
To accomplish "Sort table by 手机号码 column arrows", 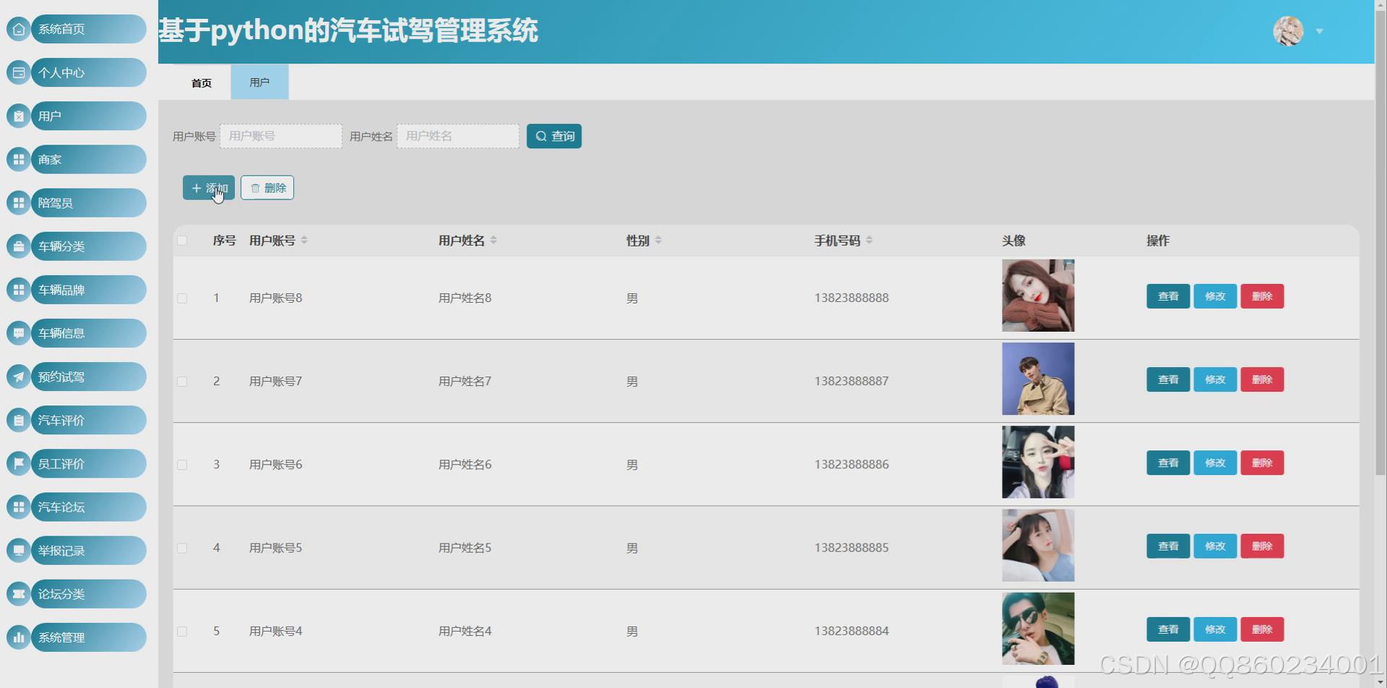I will click(x=869, y=241).
